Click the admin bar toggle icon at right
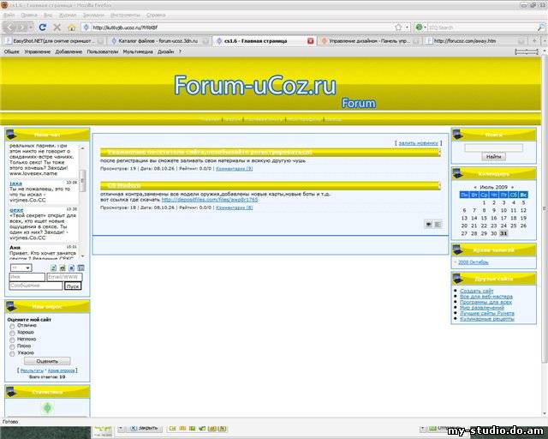The image size is (548, 439). tap(527, 51)
